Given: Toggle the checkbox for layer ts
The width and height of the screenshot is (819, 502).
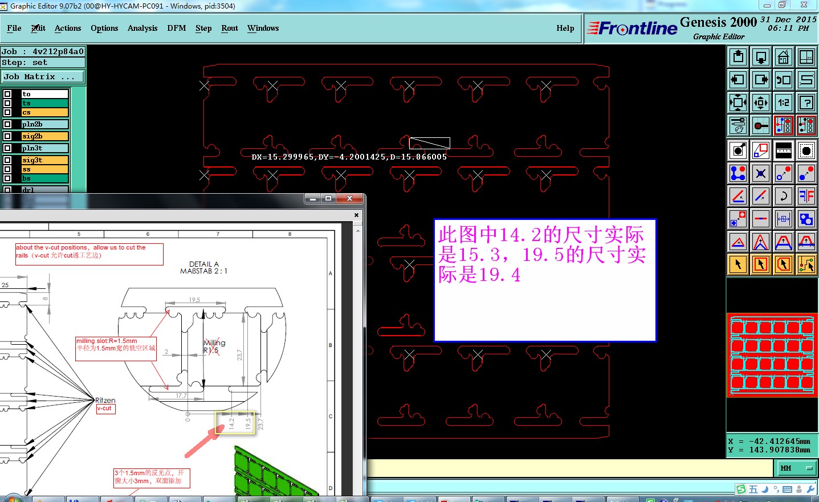Looking at the screenshot, I should (7, 103).
